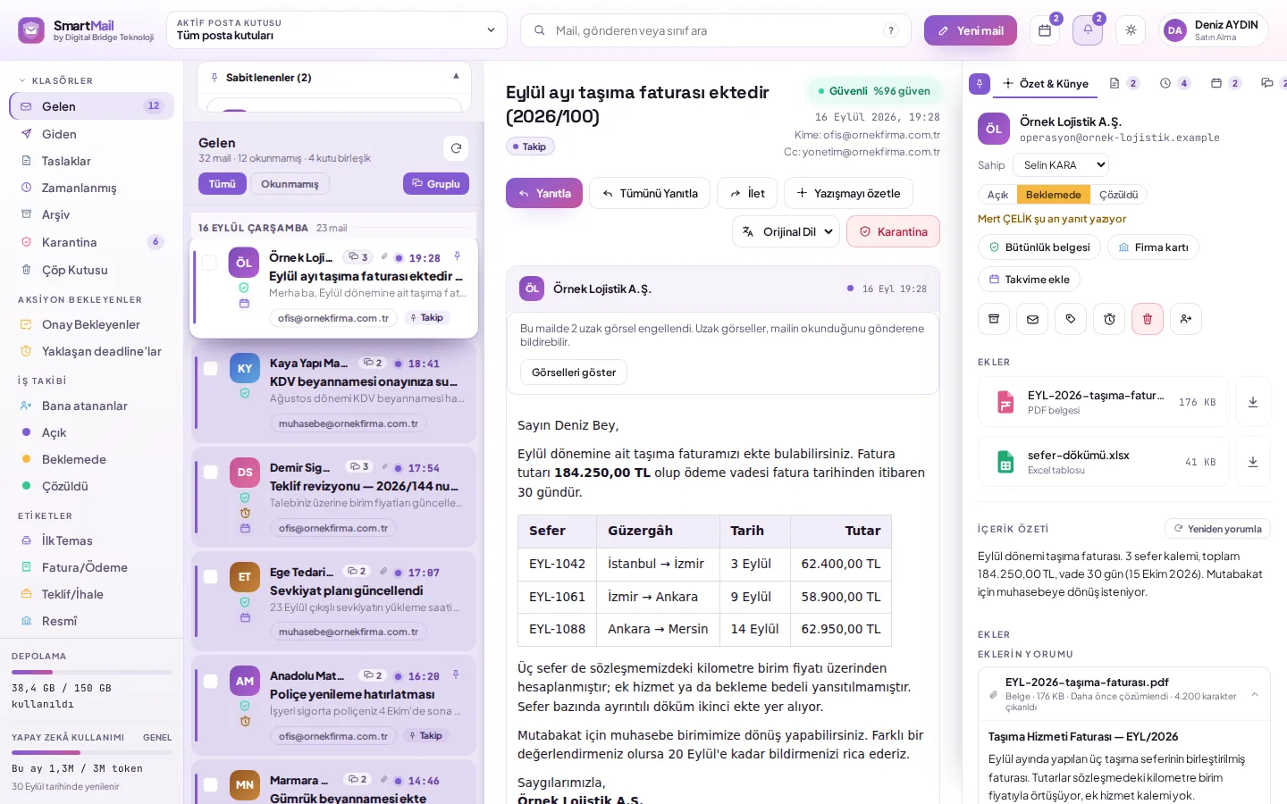The image size is (1287, 804).
Task: Send the mail to Karantina
Action: 893,231
